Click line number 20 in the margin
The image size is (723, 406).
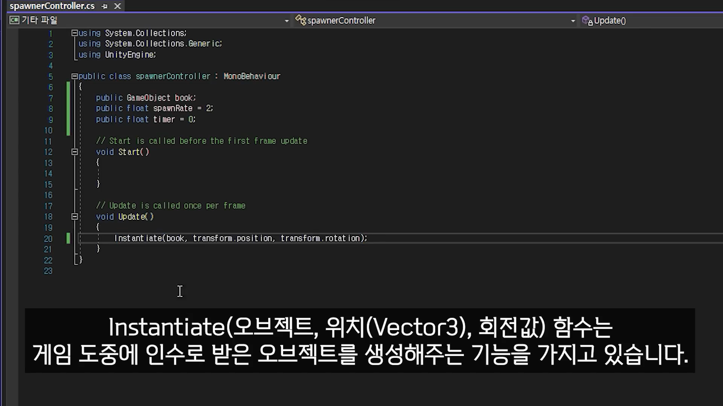coord(48,239)
